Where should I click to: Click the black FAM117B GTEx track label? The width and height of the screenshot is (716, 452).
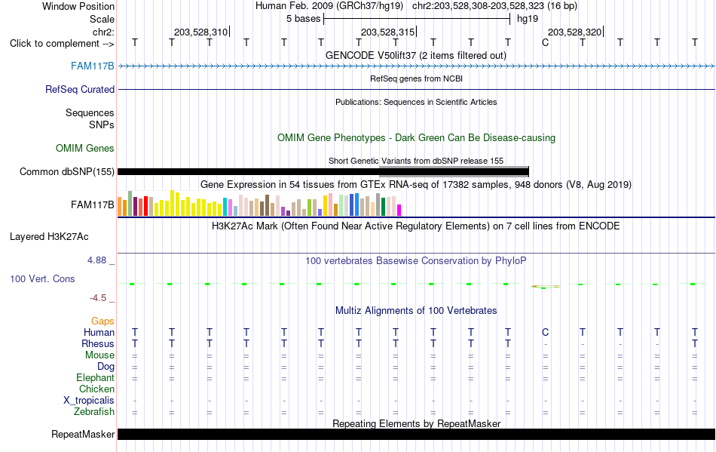click(x=93, y=204)
